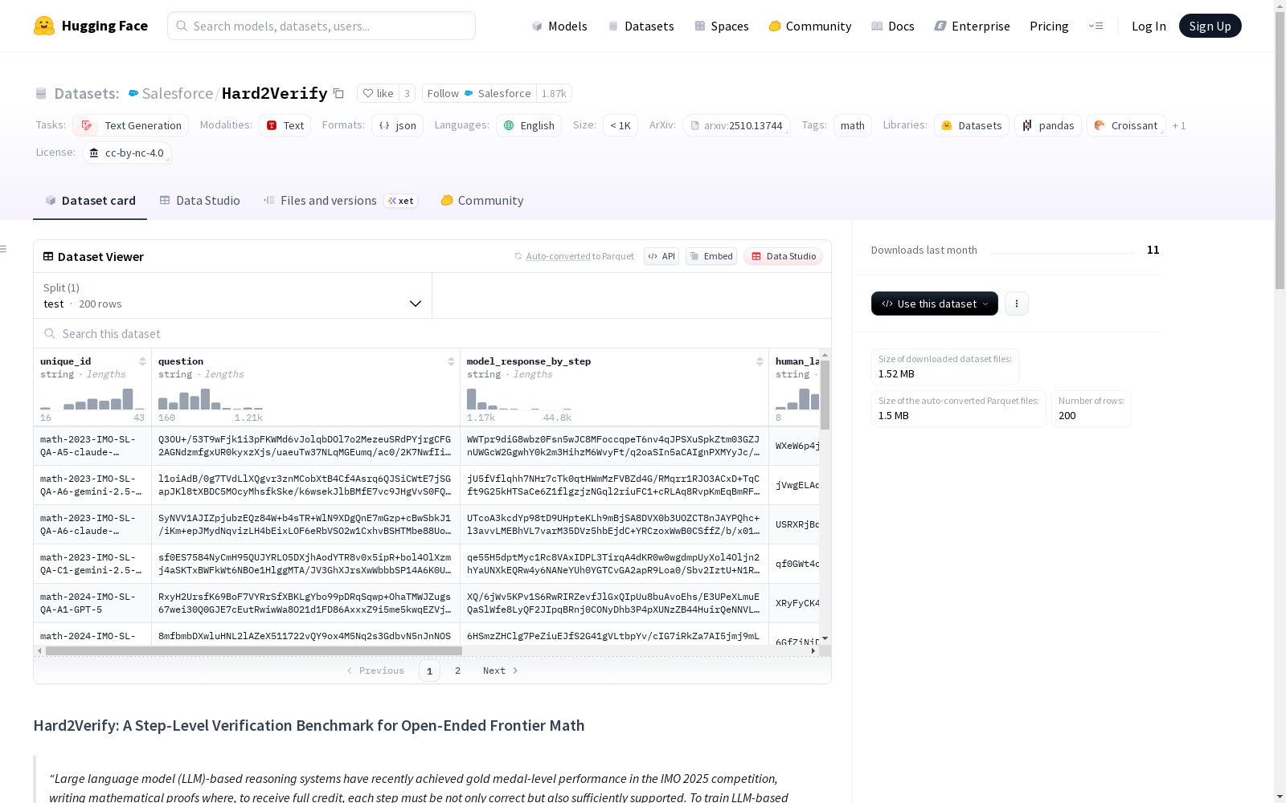Open the cc-by-nc-4.0 license tag

coord(126,153)
